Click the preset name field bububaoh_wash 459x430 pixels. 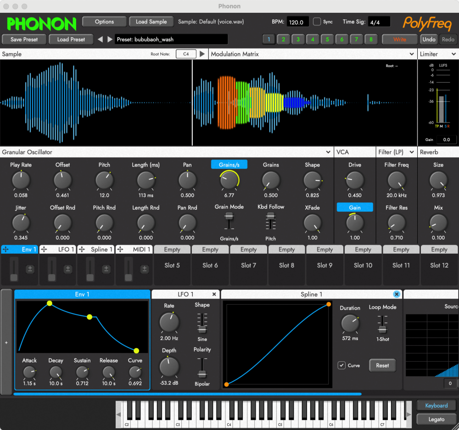pyautogui.click(x=171, y=39)
